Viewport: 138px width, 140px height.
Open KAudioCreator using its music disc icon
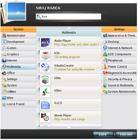coord(45,67)
